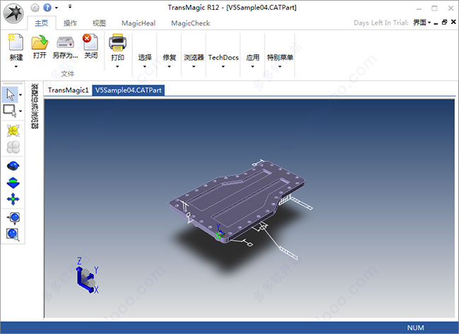Click the Days Left In Trial text
The image size is (459, 334).
click(381, 23)
